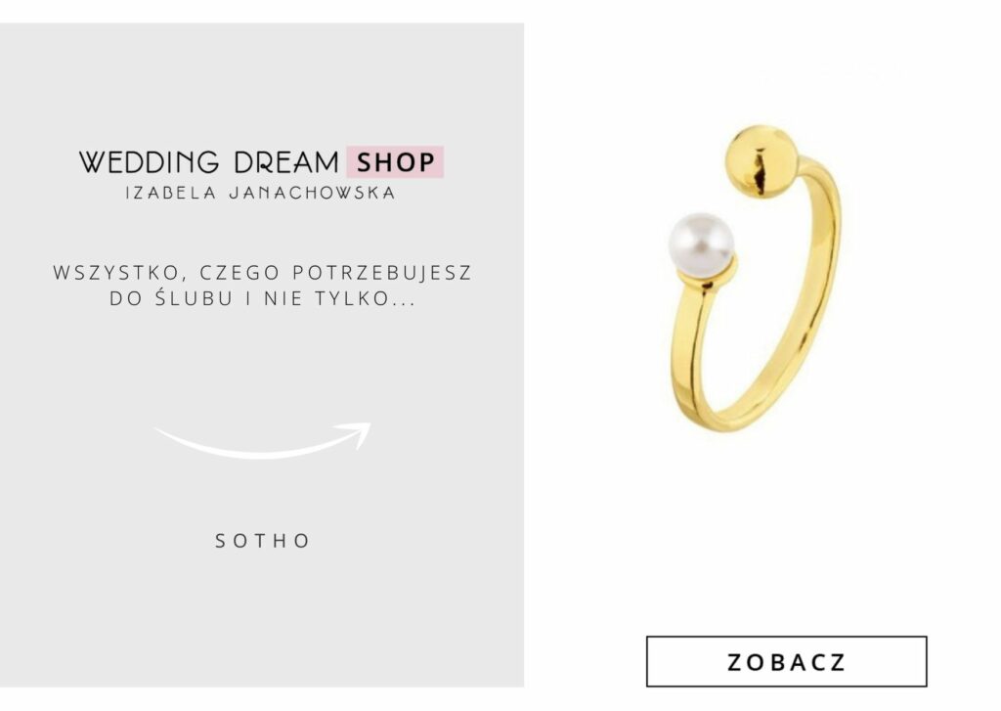Click the ZOBACZ button
The width and height of the screenshot is (1001, 711).
(x=786, y=661)
